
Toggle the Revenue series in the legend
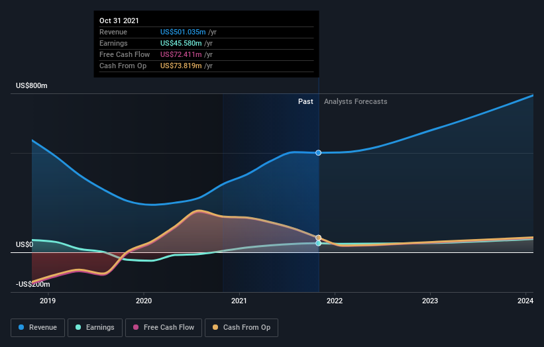tap(38, 328)
